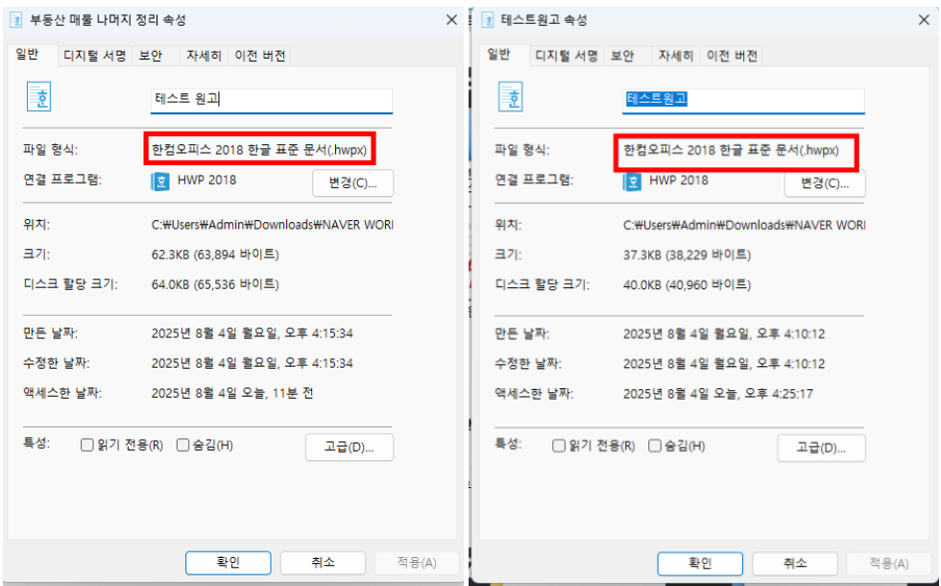Open 이전 버전 tab in 테스트원고 속성 window

point(732,56)
